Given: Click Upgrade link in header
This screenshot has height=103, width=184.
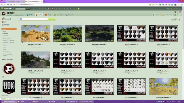Looking at the screenshot, I should (x=76, y=9).
